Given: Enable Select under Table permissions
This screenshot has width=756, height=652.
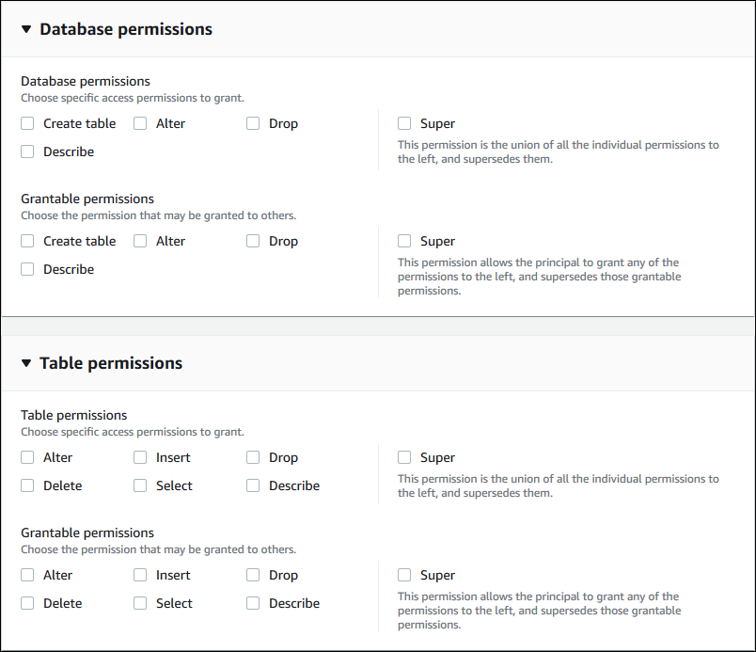Looking at the screenshot, I should (x=140, y=485).
